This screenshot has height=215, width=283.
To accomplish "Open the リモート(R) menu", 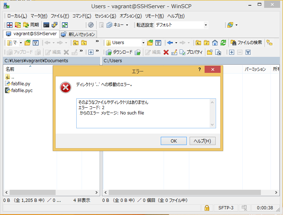I will tap(154, 16).
